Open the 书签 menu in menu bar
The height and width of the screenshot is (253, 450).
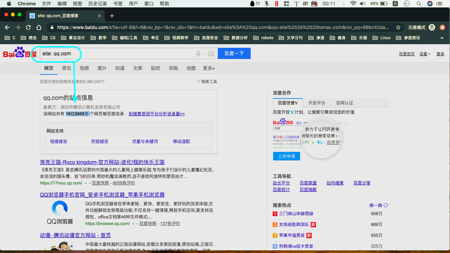click(x=118, y=4)
